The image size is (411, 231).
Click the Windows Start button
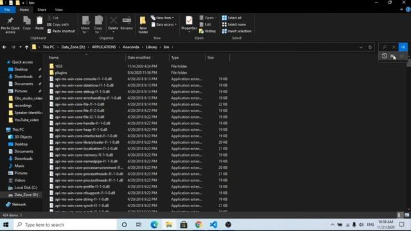6,225
